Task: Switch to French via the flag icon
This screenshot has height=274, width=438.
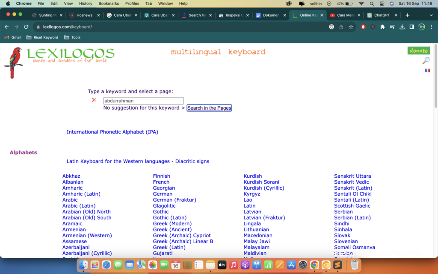Action: click(x=427, y=71)
